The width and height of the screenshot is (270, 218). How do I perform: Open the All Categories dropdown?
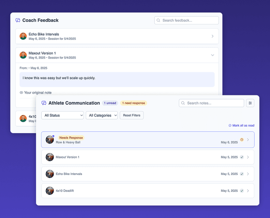click(102, 115)
